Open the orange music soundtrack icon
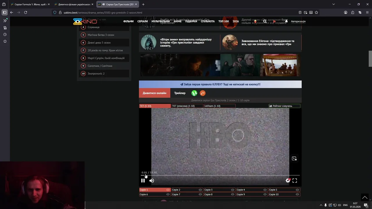 203,93
